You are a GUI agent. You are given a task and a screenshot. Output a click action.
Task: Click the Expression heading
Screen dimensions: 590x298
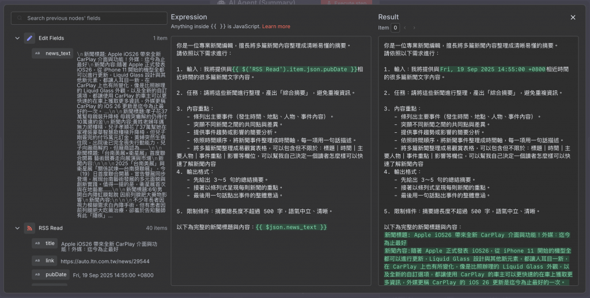(x=189, y=17)
